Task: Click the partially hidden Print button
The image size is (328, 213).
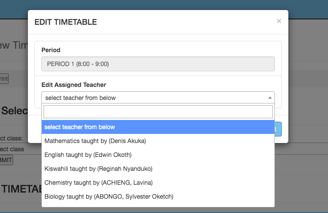Action: (x=4, y=79)
